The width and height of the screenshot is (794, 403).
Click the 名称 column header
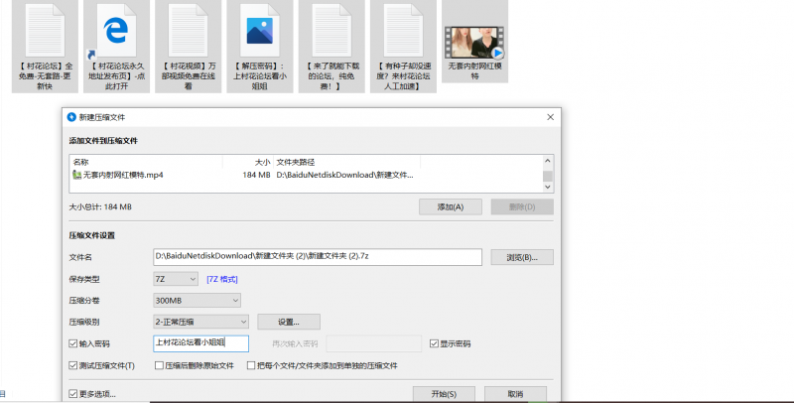[81, 161]
